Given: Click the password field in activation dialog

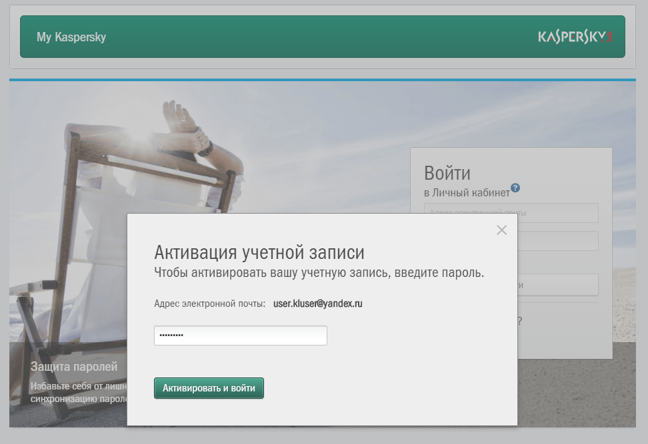Looking at the screenshot, I should [x=240, y=335].
